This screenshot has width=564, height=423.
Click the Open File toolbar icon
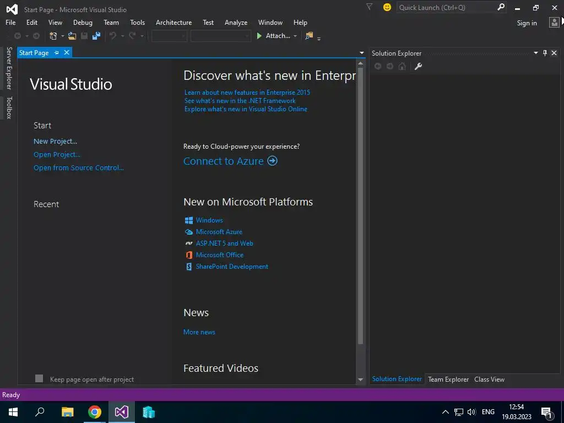pos(72,36)
